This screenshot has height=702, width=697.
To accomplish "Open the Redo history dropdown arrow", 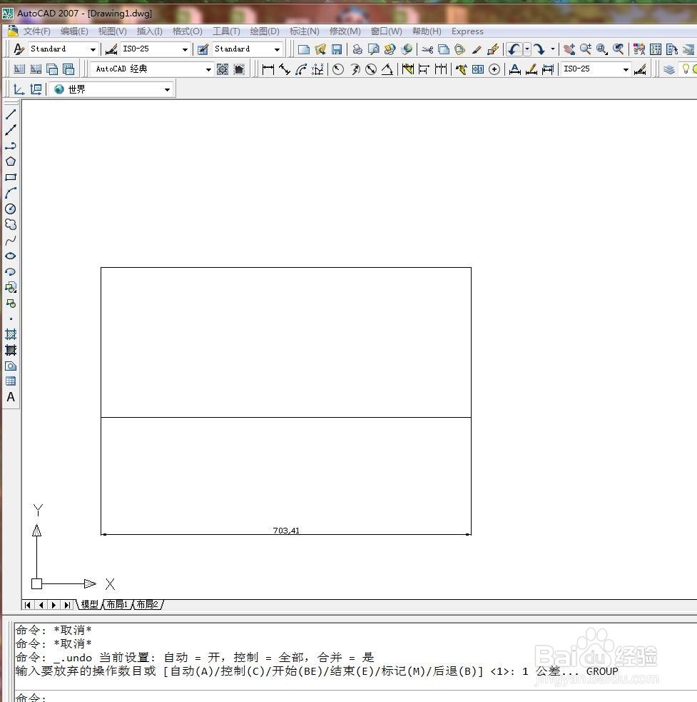I will 552,49.
